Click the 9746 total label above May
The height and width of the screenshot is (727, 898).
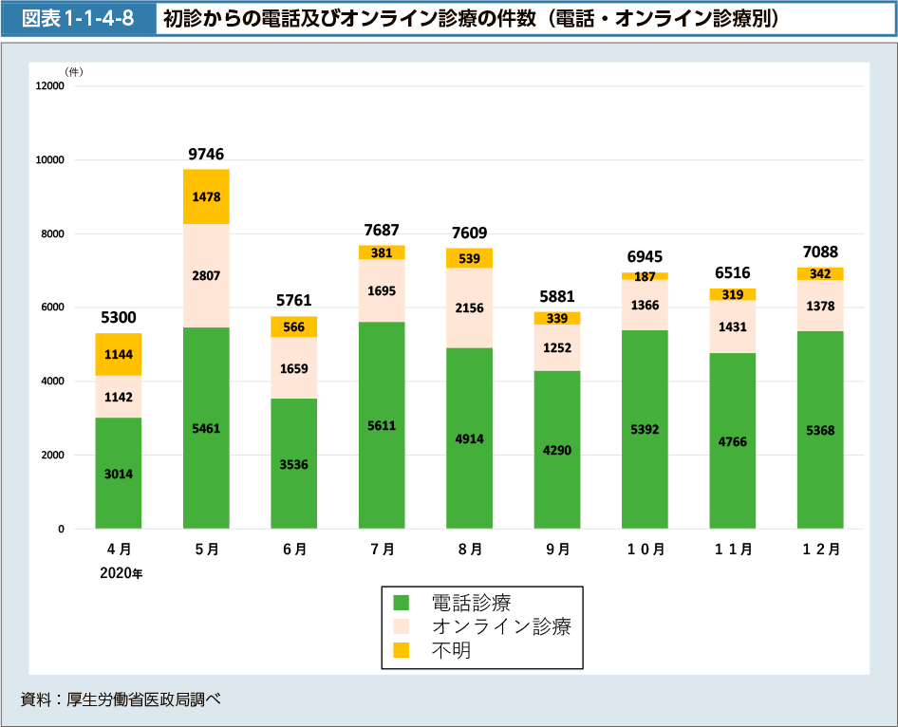206,154
